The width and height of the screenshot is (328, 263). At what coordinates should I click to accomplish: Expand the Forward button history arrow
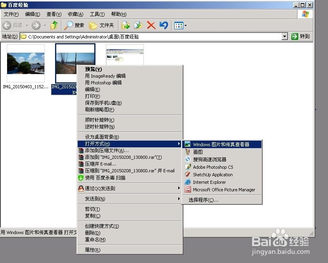click(x=45, y=26)
